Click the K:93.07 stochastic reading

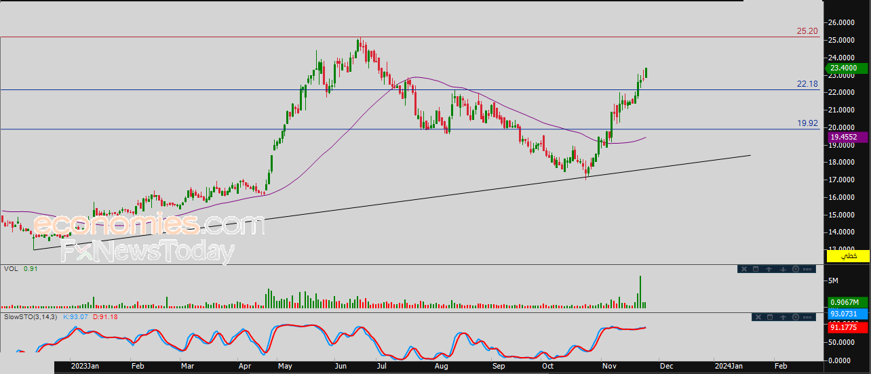(75, 316)
